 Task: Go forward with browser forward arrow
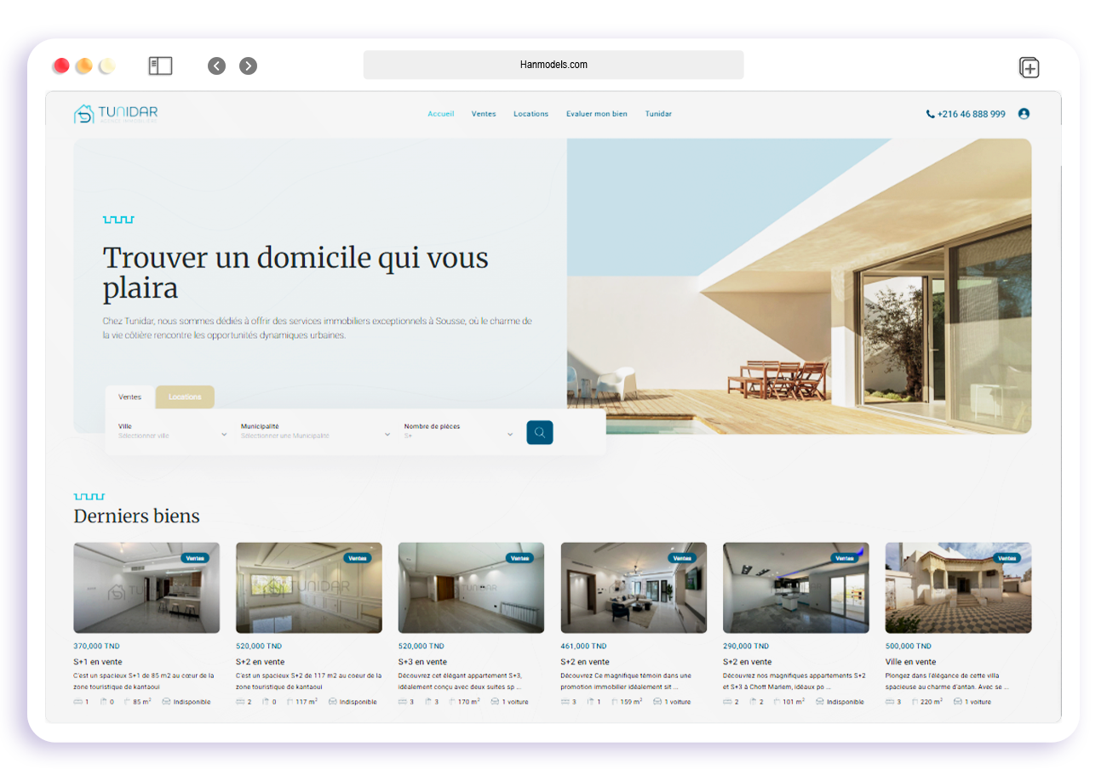[248, 66]
